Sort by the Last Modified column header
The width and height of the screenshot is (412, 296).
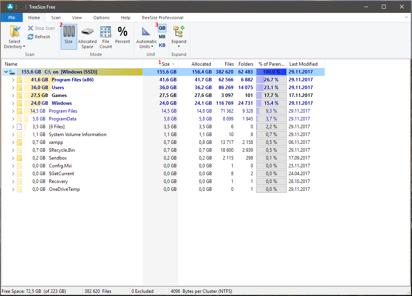[305, 64]
